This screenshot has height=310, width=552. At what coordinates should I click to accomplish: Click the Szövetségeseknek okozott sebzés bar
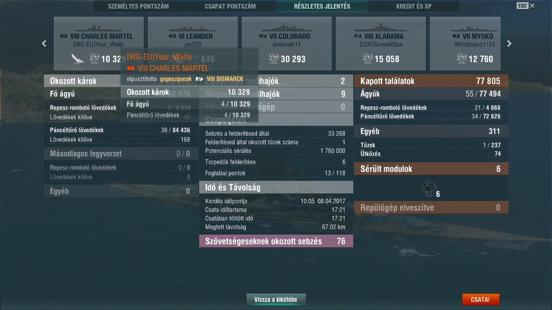(x=276, y=241)
